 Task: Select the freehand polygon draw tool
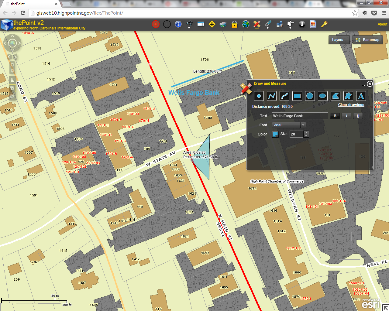(x=348, y=96)
